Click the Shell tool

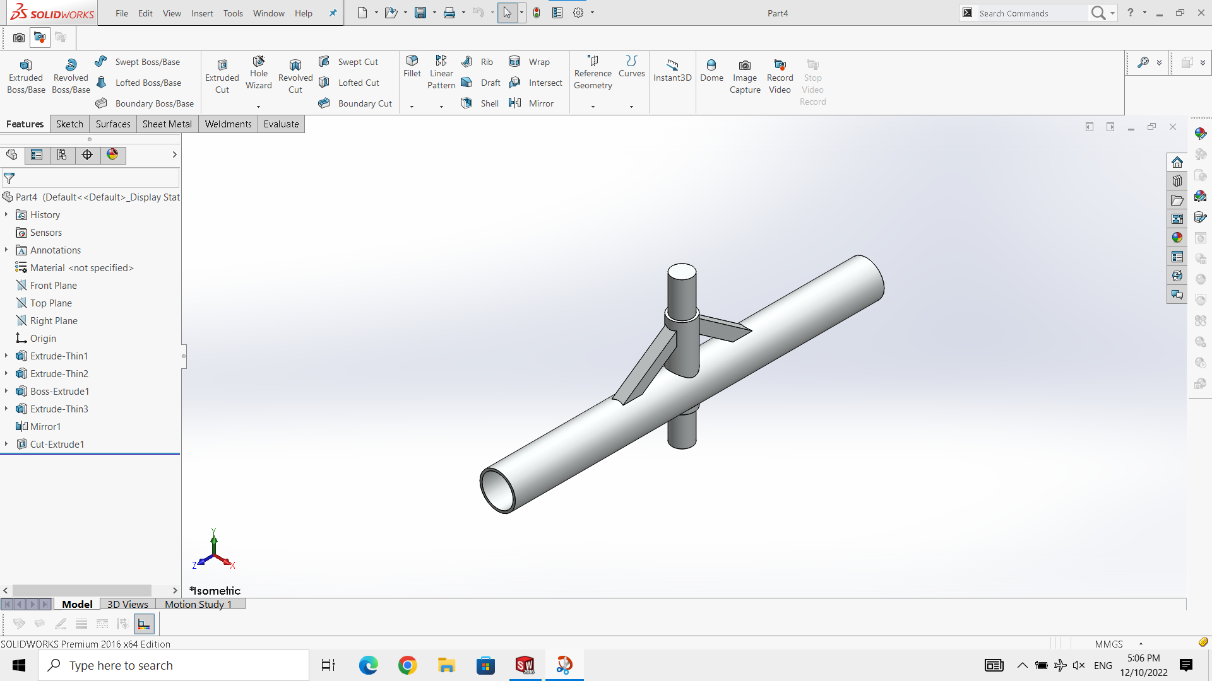480,103
